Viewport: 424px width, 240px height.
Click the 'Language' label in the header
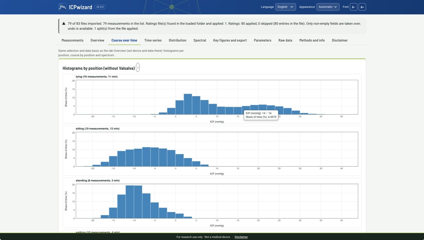point(267,7)
